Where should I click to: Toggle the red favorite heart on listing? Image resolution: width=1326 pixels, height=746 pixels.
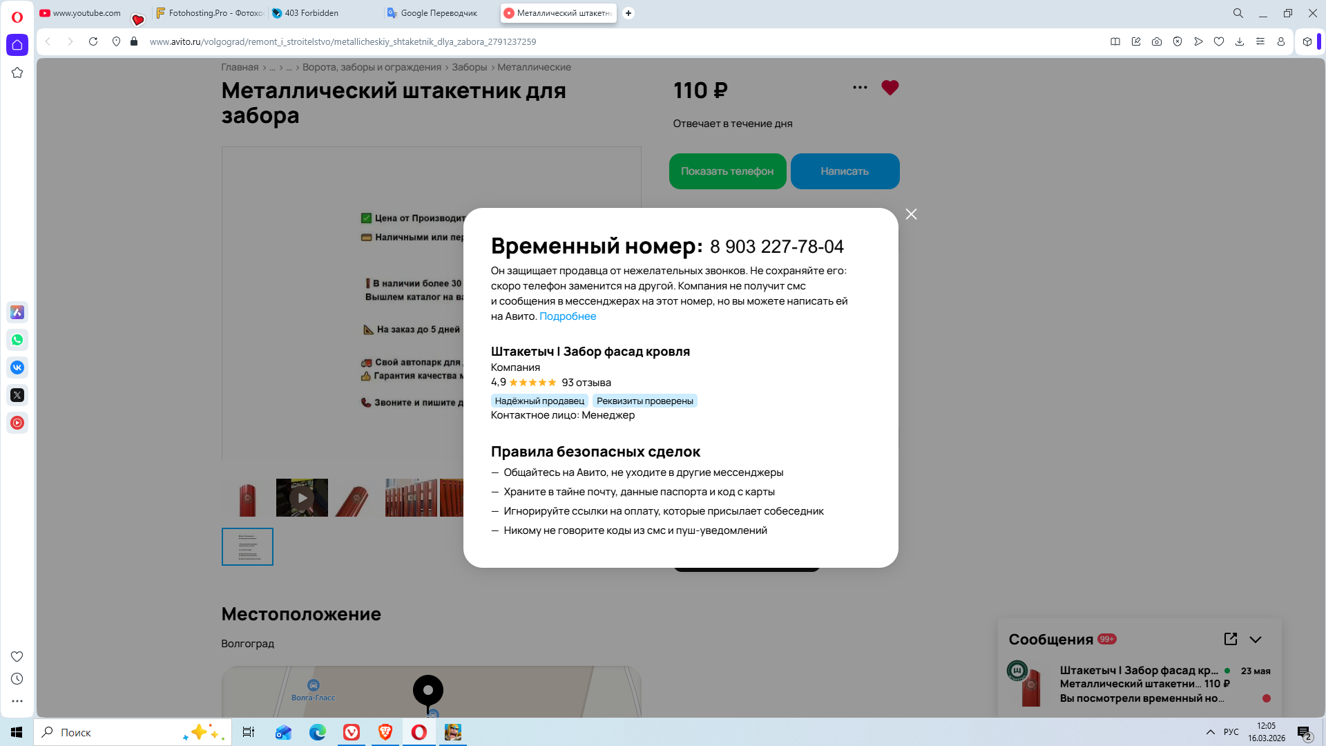pyautogui.click(x=890, y=88)
